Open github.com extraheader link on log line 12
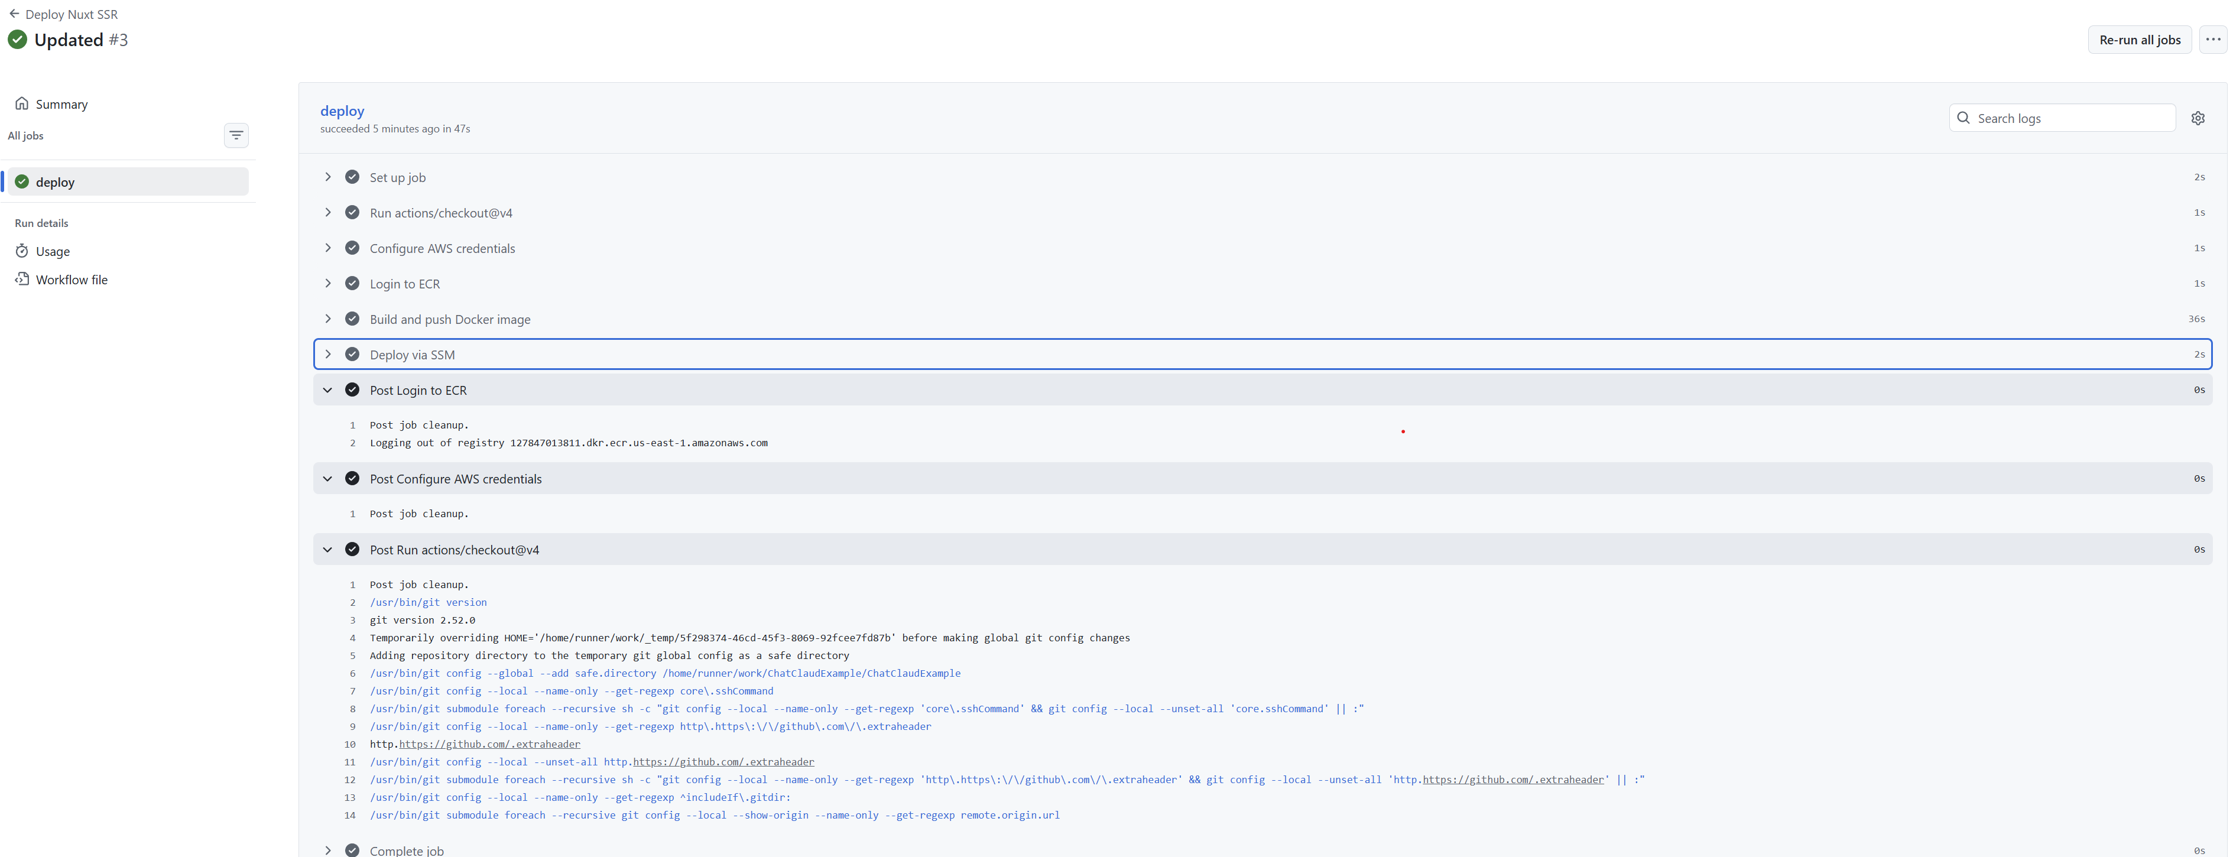The height and width of the screenshot is (857, 2233). [1514, 780]
